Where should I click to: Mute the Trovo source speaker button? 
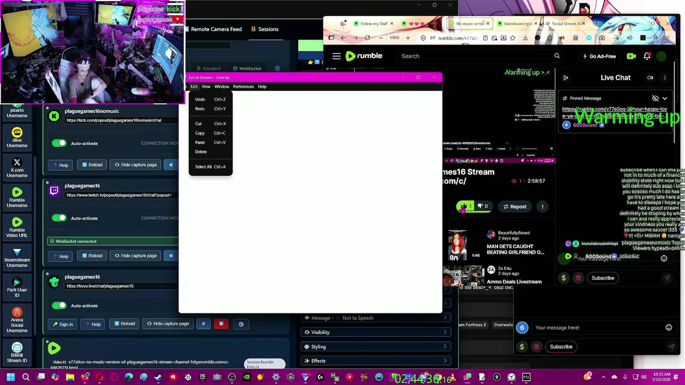pyautogui.click(x=203, y=324)
